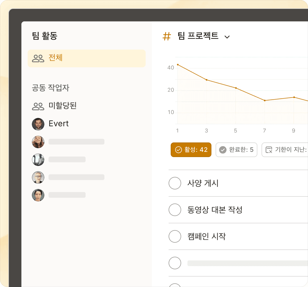Filter by 활성: 42 tasks
This screenshot has width=308, height=287.
191,150
